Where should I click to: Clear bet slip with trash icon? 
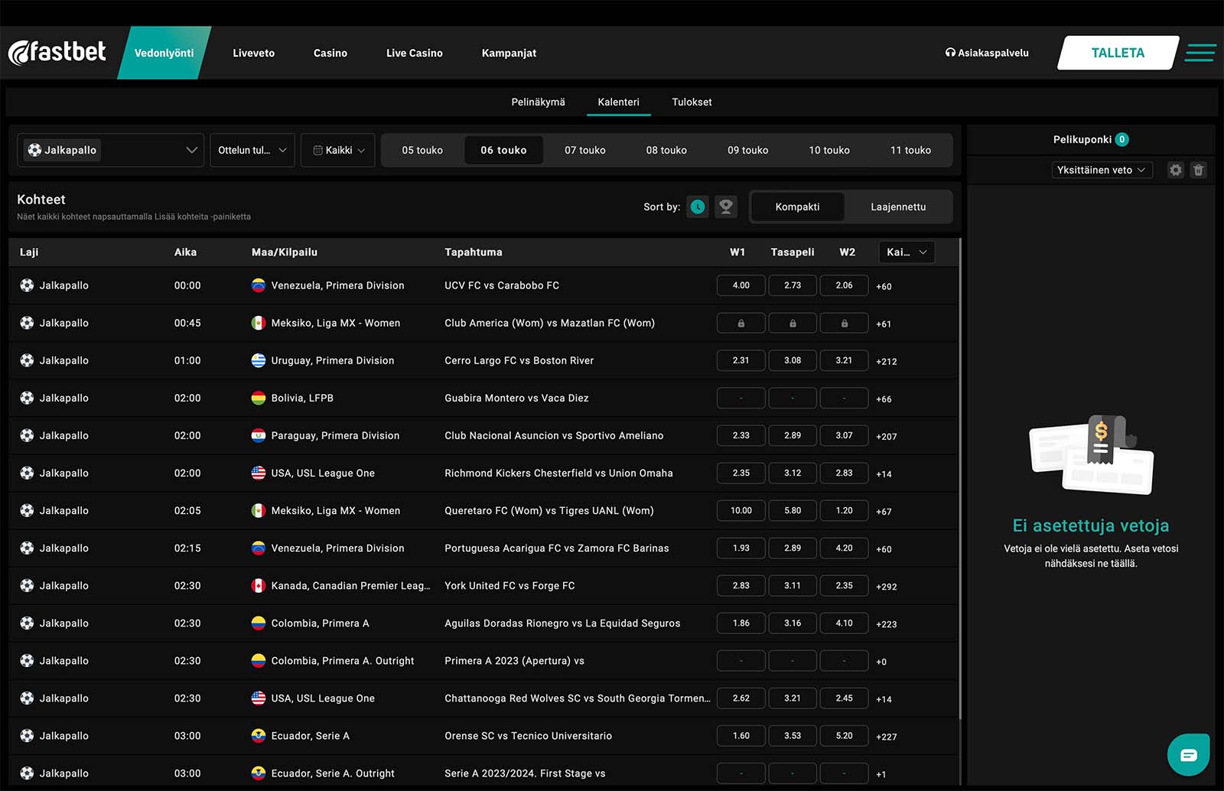[1199, 170]
